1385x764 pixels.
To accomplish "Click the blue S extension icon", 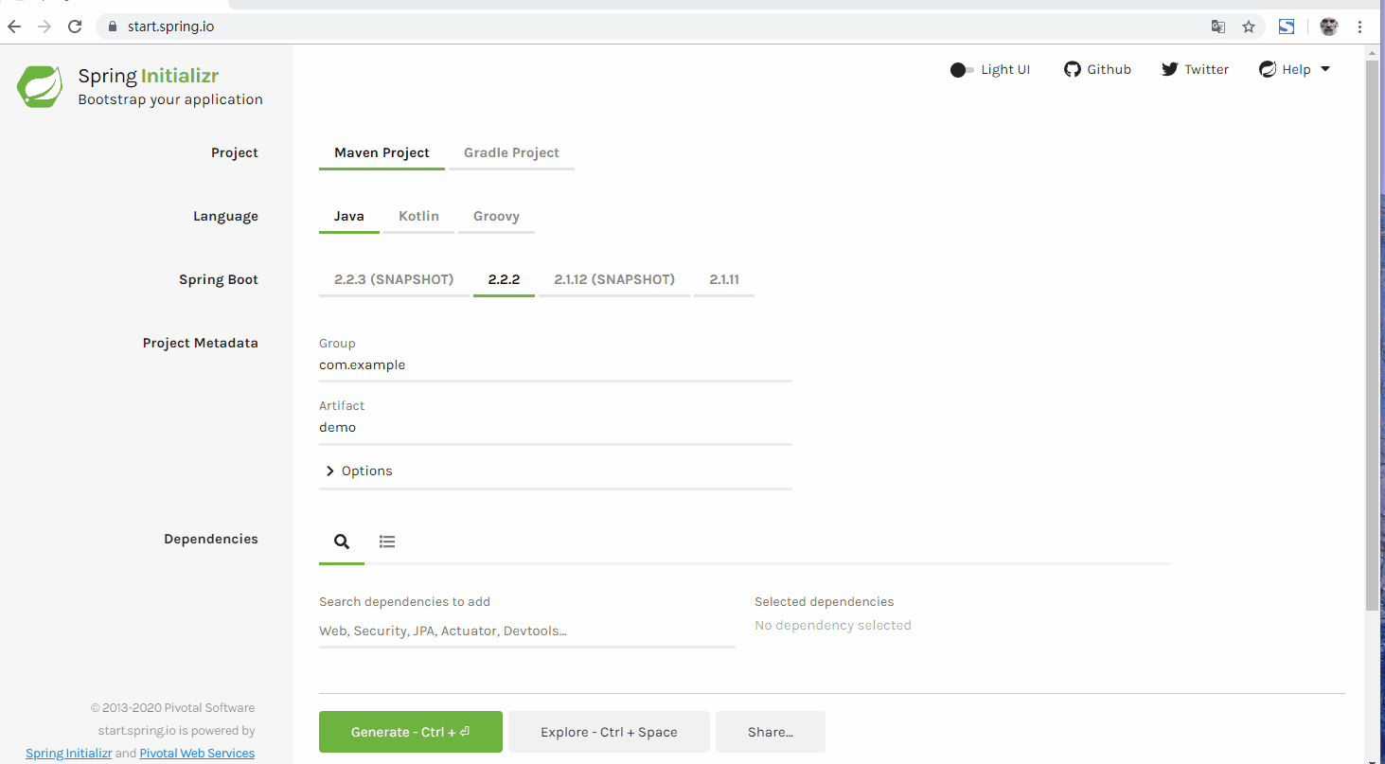I will [x=1287, y=27].
